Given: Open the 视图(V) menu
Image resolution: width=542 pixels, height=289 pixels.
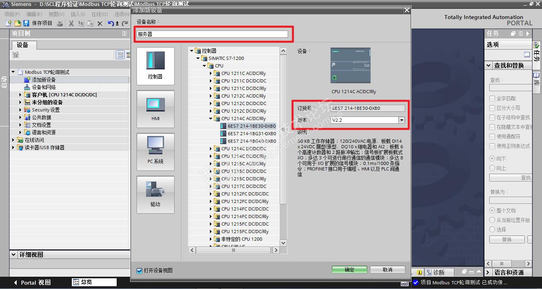Looking at the screenshot, I should (56, 14).
